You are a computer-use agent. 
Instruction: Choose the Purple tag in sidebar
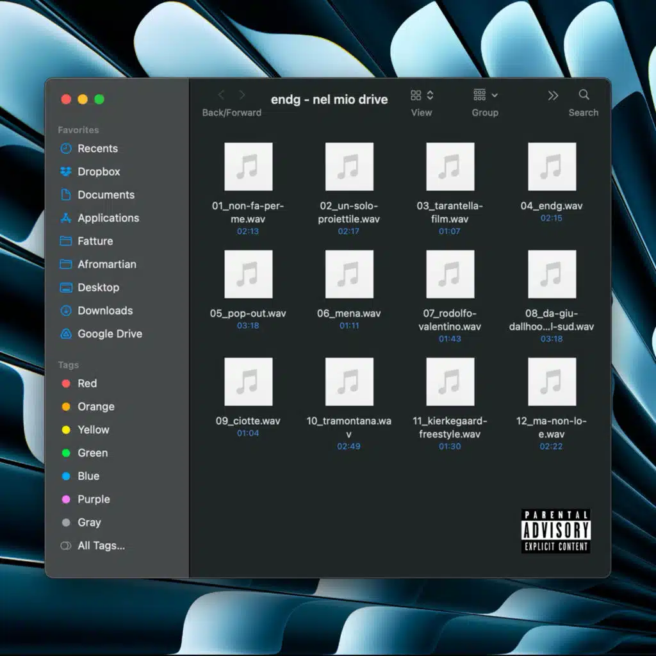(94, 500)
